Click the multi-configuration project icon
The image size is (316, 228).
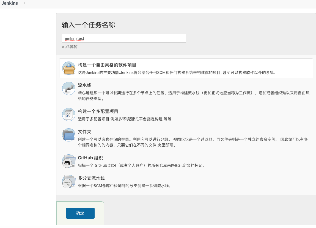[x=69, y=115]
